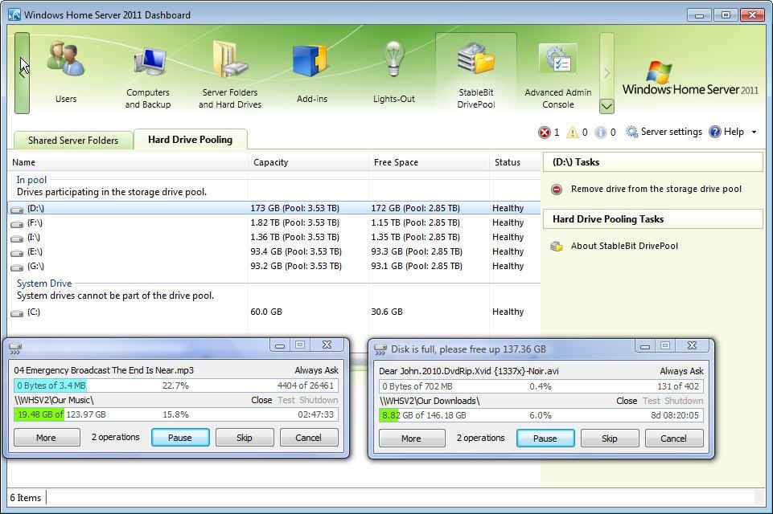
Task: Click the critical alerts red icon
Action: coord(545,133)
